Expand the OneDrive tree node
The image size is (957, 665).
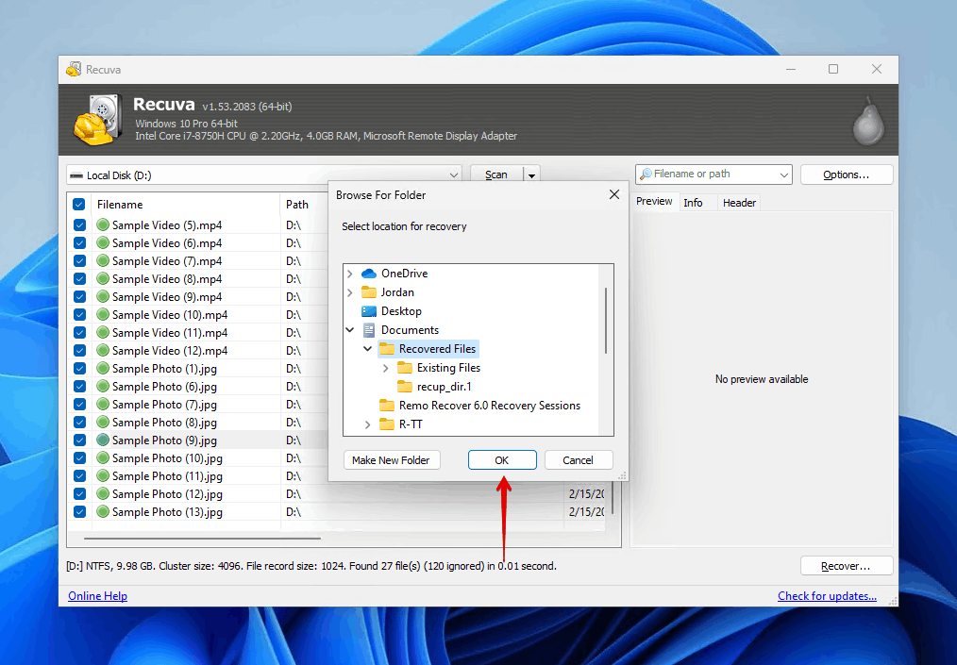(350, 274)
